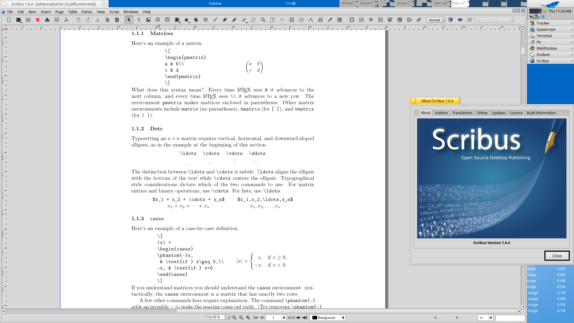This screenshot has height=323, width=574.
Task: Insert a Link Annotation
Action: point(419,20)
